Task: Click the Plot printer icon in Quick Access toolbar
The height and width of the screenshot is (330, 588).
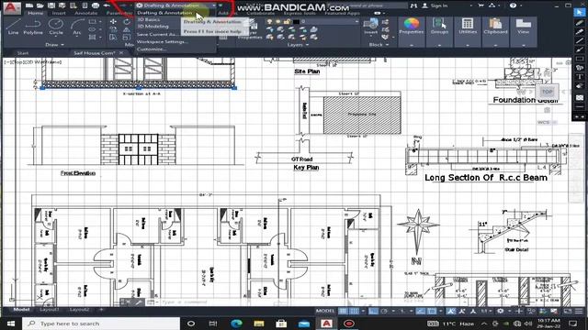Action: 96,5
